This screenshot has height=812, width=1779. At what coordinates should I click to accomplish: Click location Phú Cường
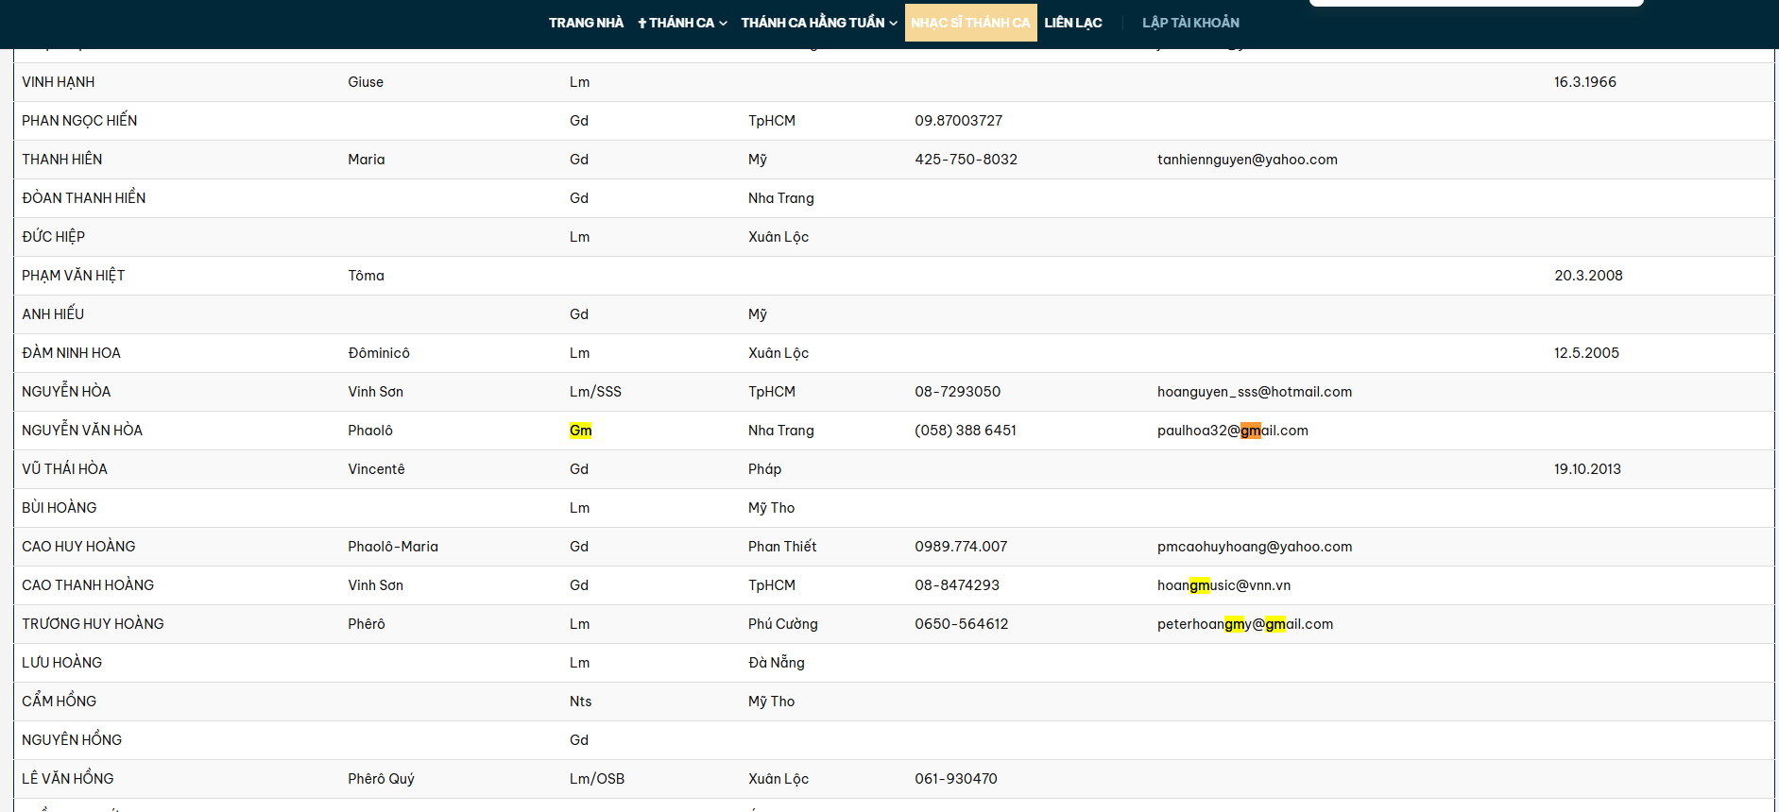click(783, 624)
